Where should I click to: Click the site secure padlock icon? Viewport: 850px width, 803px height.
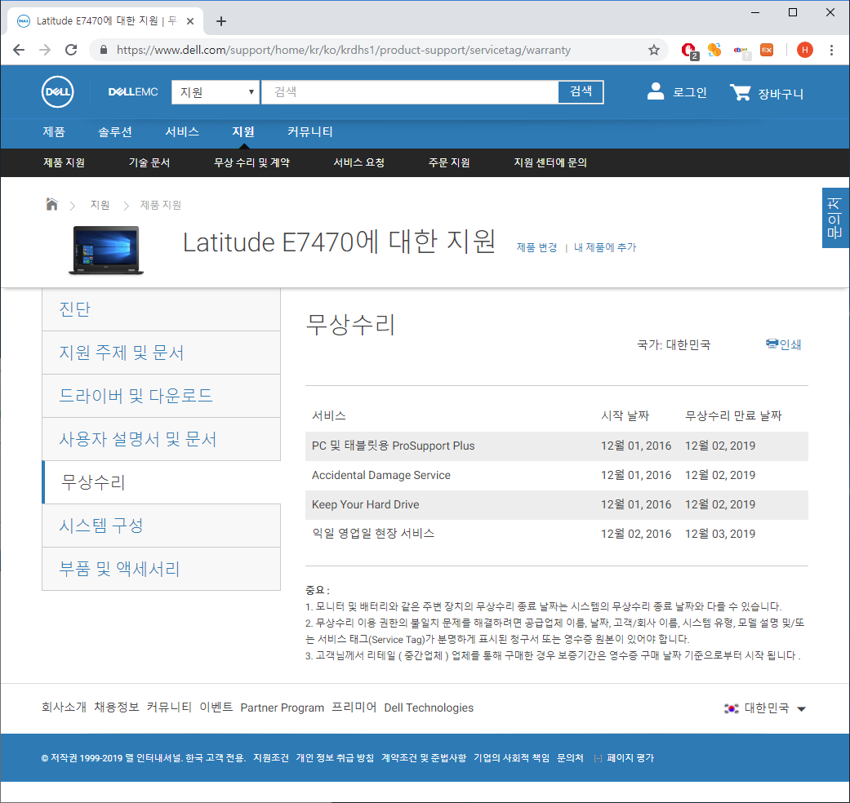pyautogui.click(x=104, y=50)
